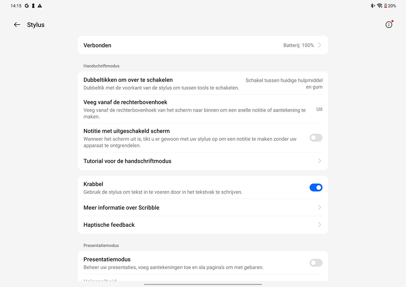The image size is (406, 287).
Task: Tap the Verbonden status row
Action: [x=203, y=45]
